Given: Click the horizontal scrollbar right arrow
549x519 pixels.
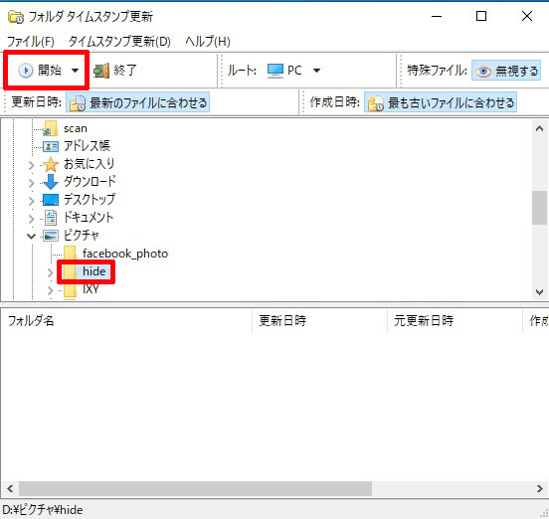Looking at the screenshot, I should [539, 488].
